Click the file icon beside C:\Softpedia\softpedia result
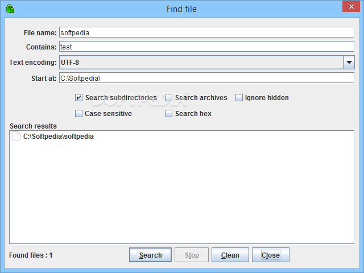 (16, 136)
